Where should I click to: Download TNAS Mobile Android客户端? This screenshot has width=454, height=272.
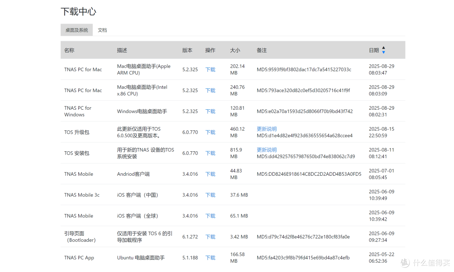coord(211,174)
